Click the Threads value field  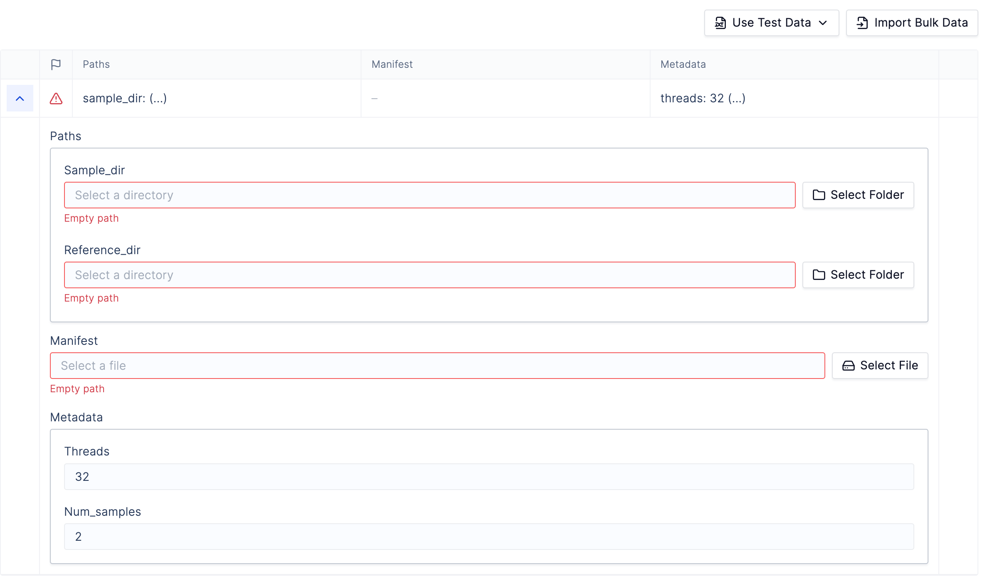point(489,477)
